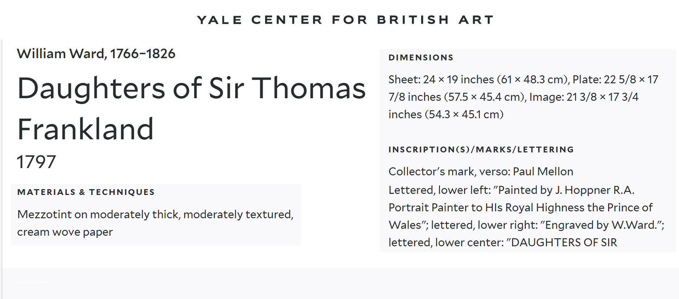Click the "Painted by J. Hoppner R.A." text

(x=566, y=190)
